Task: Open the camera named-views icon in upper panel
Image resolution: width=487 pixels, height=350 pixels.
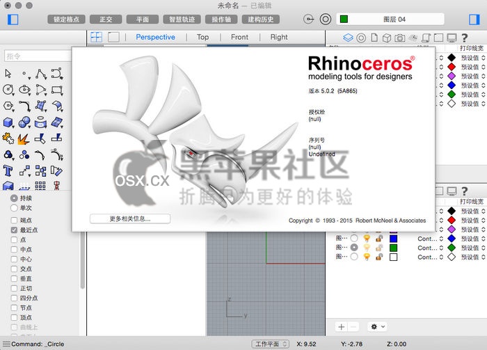Action: [x=400, y=38]
